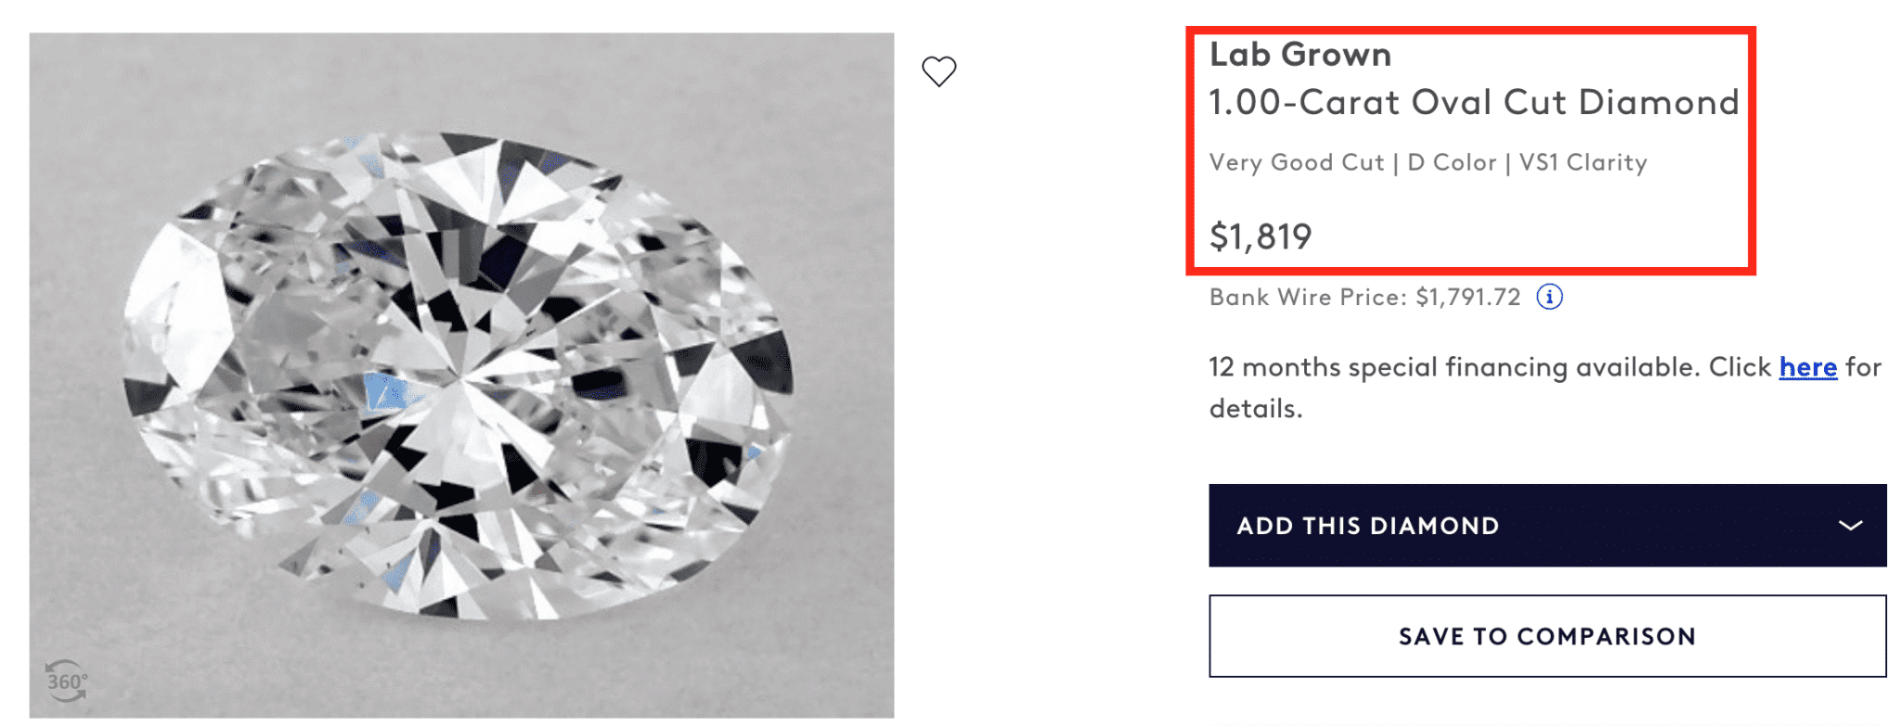This screenshot has width=1901, height=726.
Task: Click the "Very Good Cut" specification
Action: 1296,163
